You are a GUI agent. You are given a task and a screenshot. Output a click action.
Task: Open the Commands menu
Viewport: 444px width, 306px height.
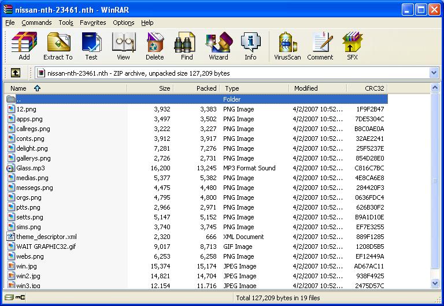[36, 23]
